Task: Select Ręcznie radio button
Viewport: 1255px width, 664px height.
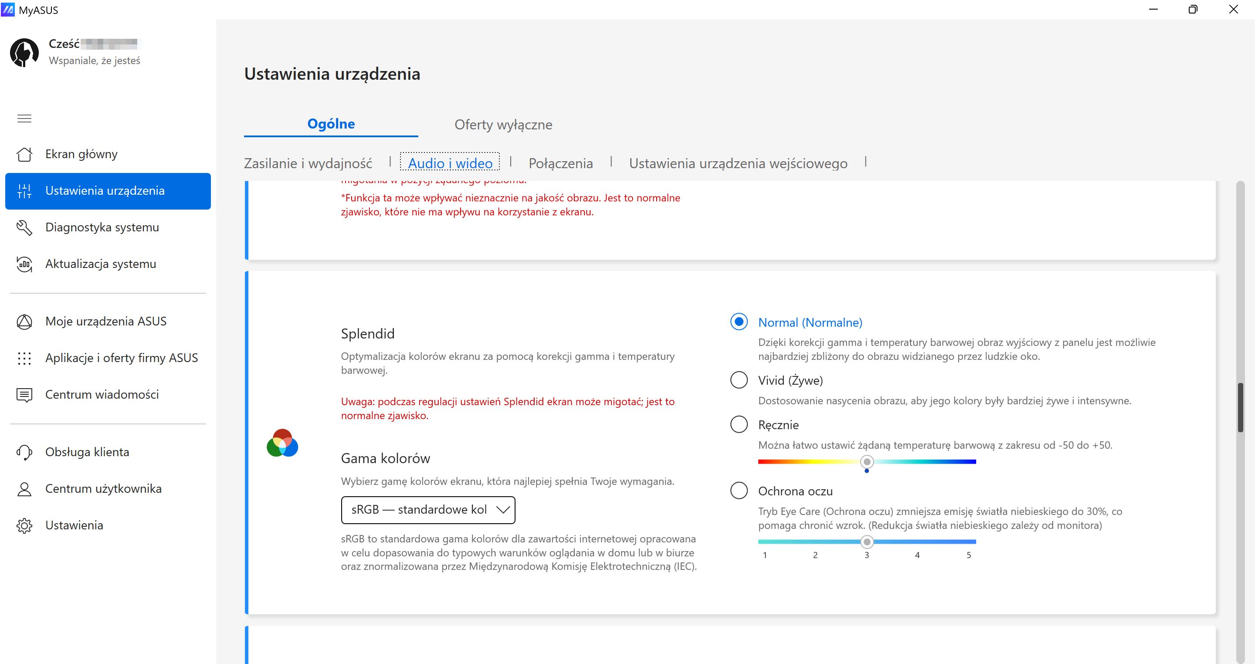Action: [x=739, y=424]
